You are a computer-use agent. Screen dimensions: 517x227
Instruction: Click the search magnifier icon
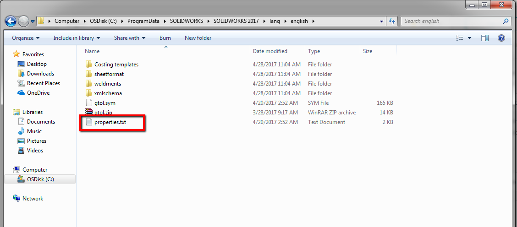(506, 21)
